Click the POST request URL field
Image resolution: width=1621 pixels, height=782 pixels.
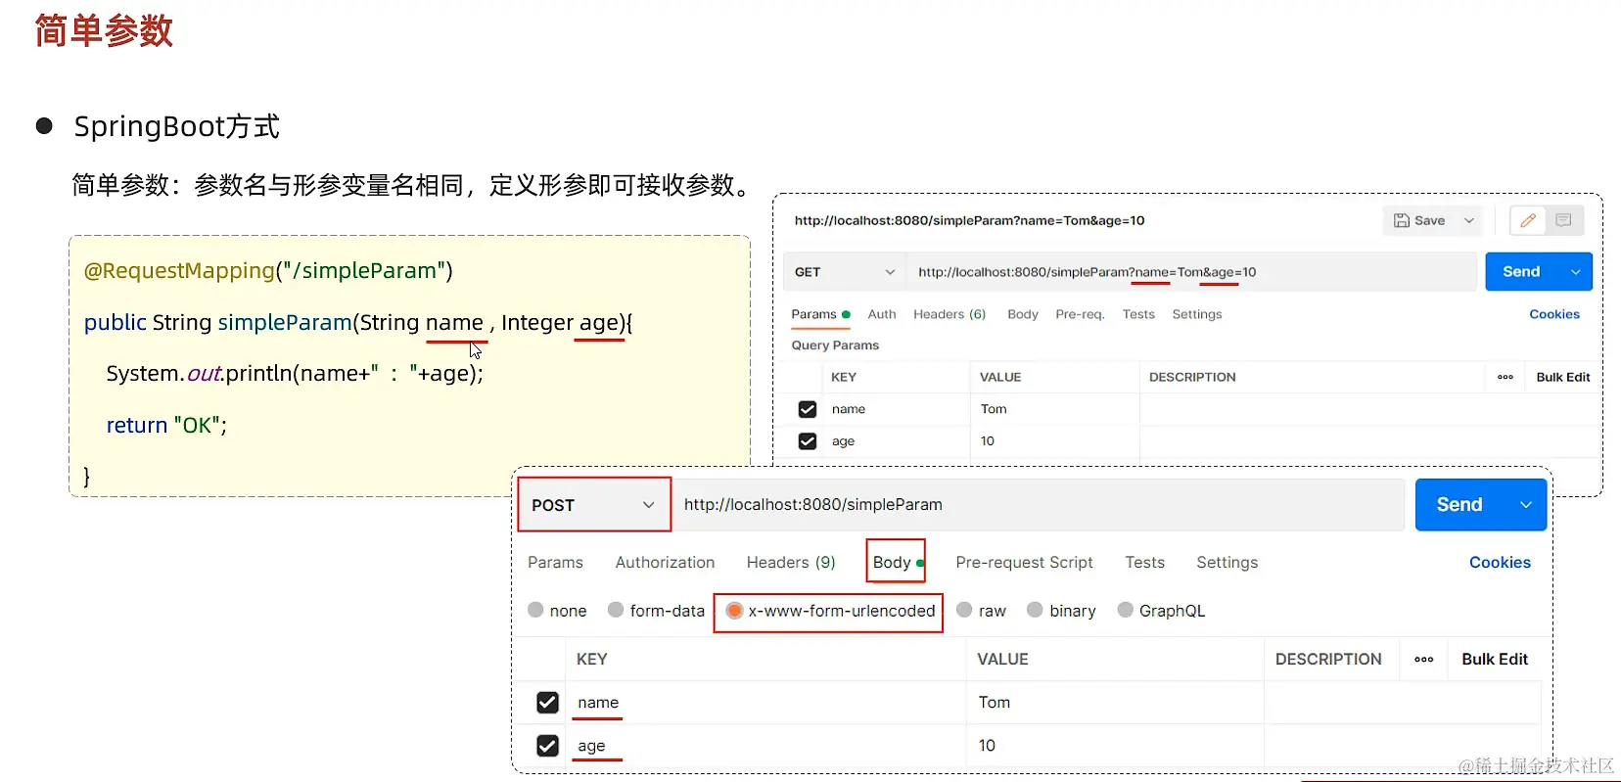[x=1039, y=505]
